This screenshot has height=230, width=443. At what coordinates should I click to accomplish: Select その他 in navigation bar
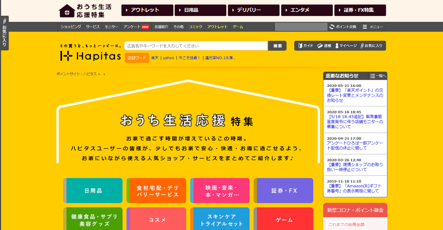pyautogui.click(x=178, y=27)
